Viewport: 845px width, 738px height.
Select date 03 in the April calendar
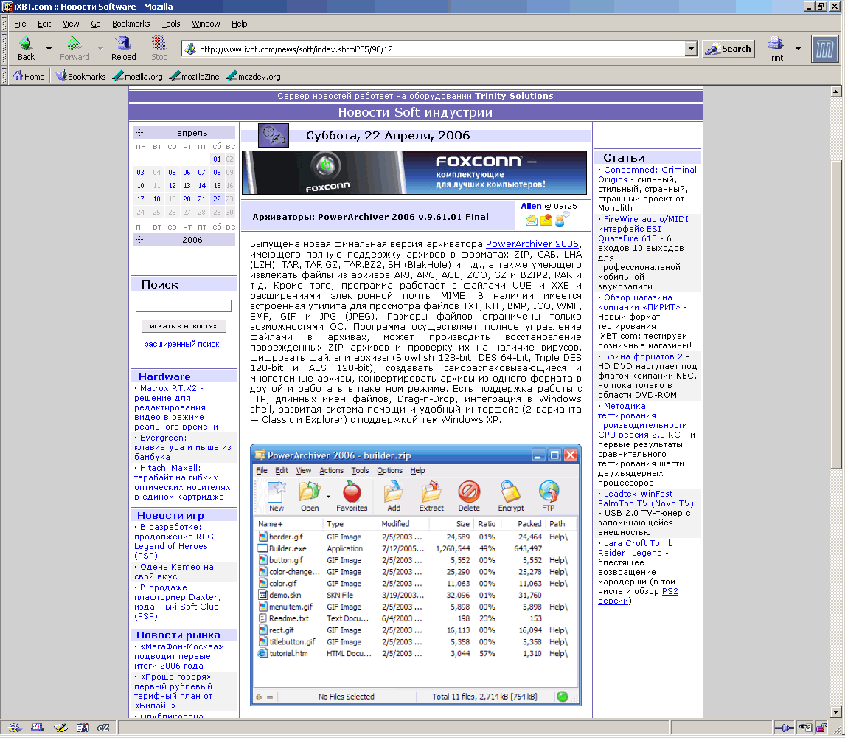140,173
